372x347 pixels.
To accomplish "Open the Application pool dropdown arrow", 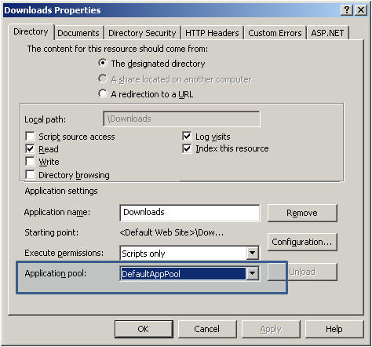I will 252,273.
